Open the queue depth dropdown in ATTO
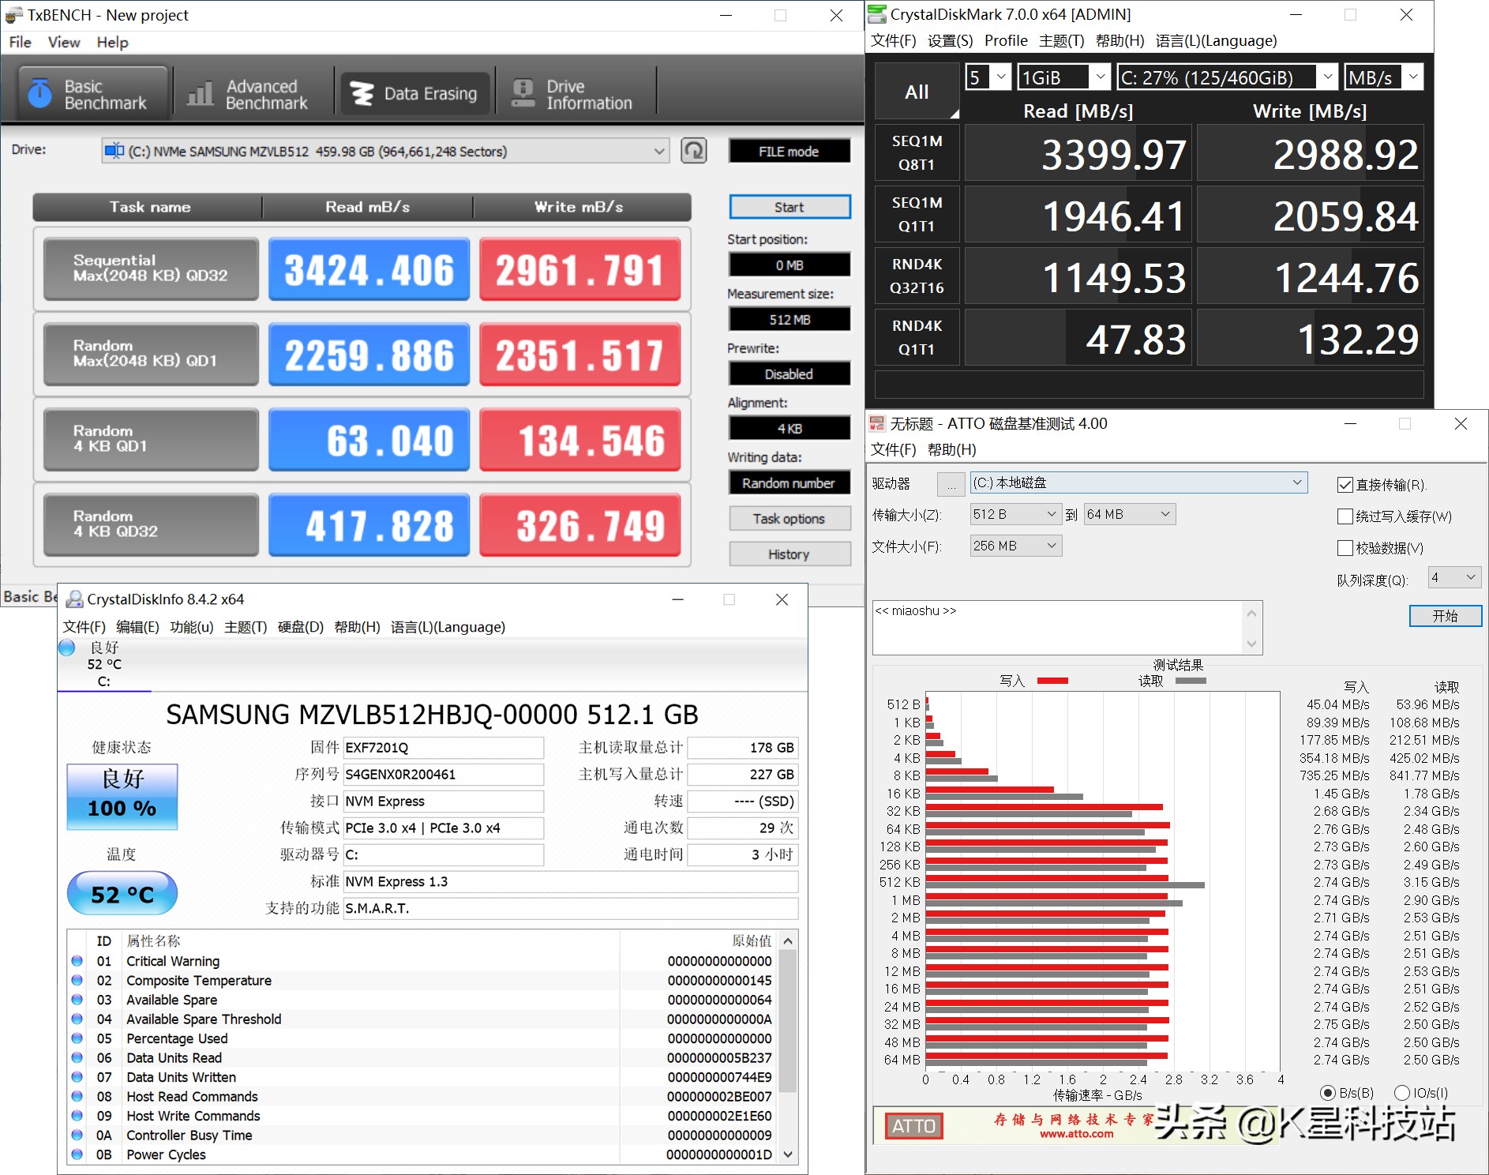1489x1175 pixels. [1470, 578]
